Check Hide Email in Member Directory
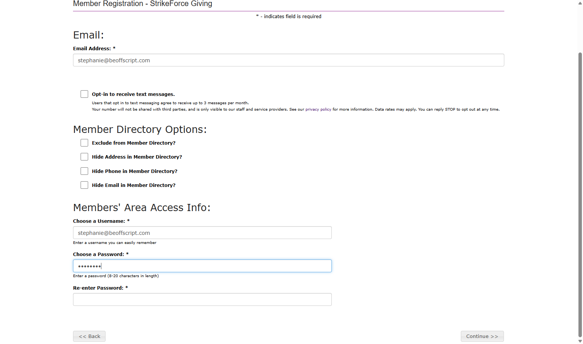The image size is (583, 344). click(84, 185)
